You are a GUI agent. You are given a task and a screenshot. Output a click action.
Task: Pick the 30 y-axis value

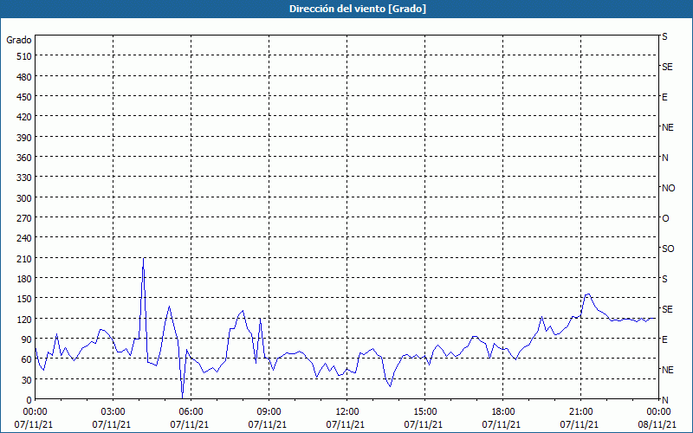(27, 379)
